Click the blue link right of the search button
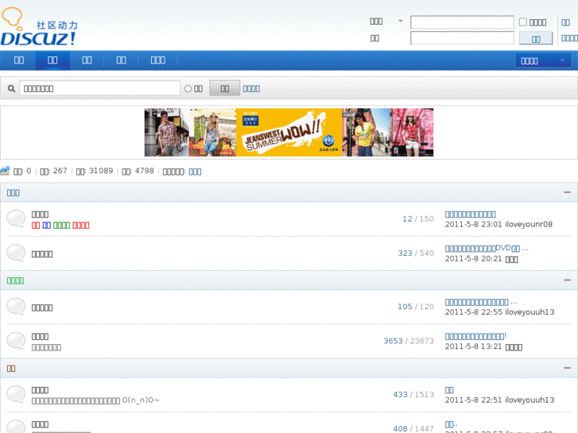The image size is (578, 433). (x=251, y=89)
